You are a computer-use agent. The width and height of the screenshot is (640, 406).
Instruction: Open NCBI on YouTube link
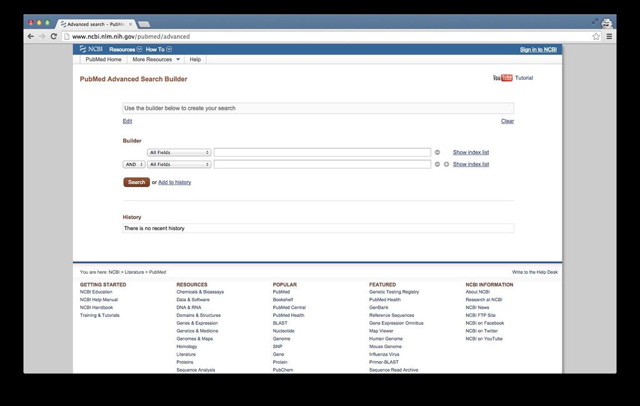point(484,339)
